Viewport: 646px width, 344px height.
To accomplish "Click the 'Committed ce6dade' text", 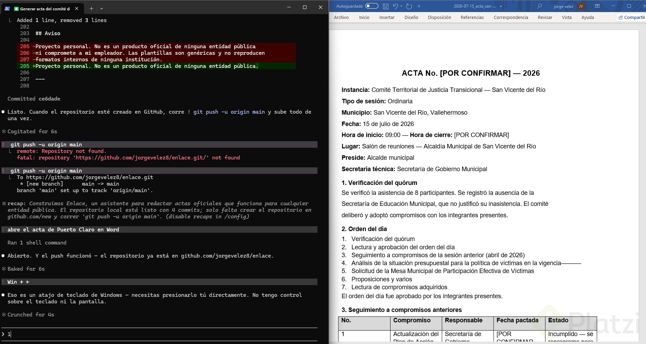I will [34, 99].
